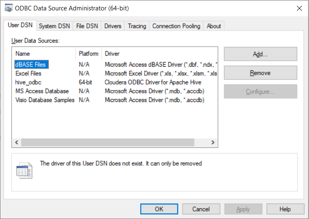This screenshot has width=309, height=219.
Task: Open the Tracing tab
Action: click(x=137, y=26)
